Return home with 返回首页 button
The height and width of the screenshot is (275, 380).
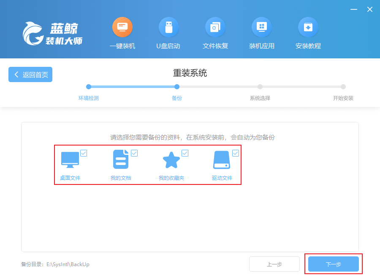tap(30, 74)
